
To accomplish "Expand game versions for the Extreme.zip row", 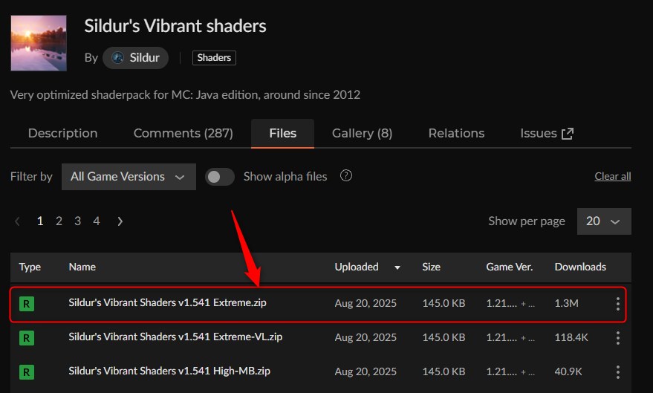I will coord(528,304).
